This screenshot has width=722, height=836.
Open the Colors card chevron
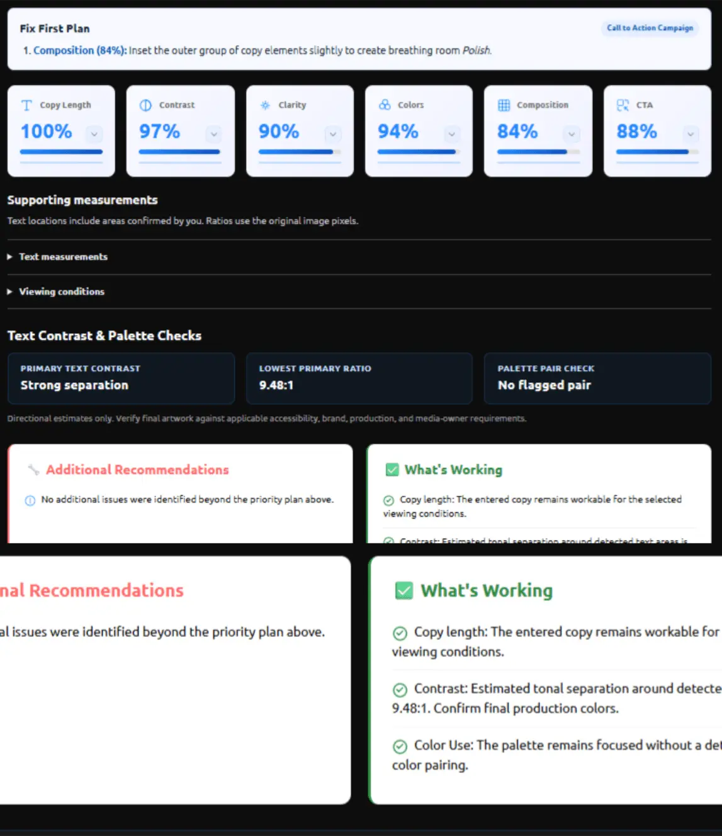(x=452, y=134)
